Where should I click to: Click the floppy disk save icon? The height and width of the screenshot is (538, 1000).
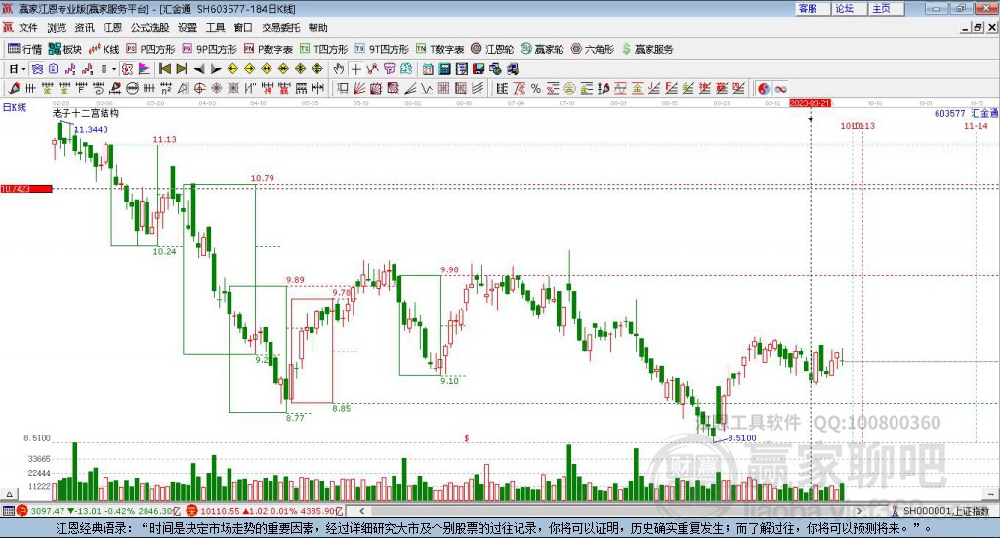479,69
